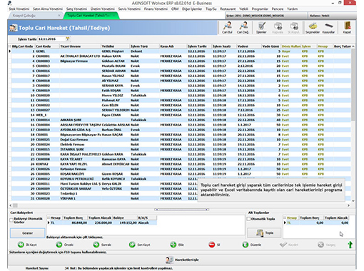Select the KOYUNLU PETROLLERİ row

tap(181, 179)
